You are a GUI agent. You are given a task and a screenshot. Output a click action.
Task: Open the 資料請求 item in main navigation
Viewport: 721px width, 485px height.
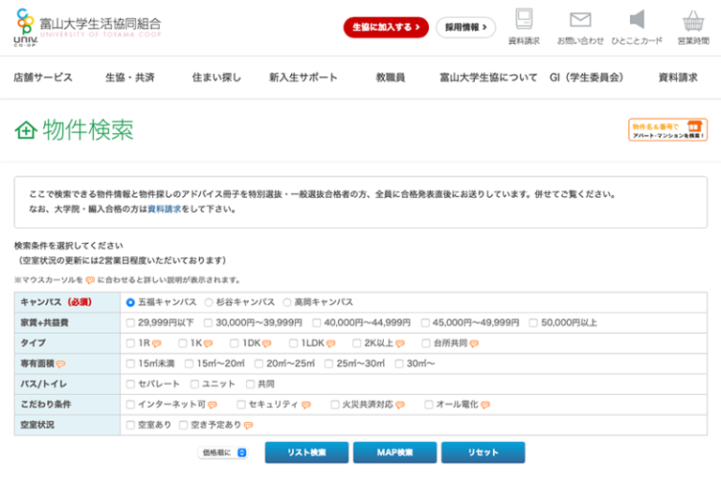click(678, 77)
